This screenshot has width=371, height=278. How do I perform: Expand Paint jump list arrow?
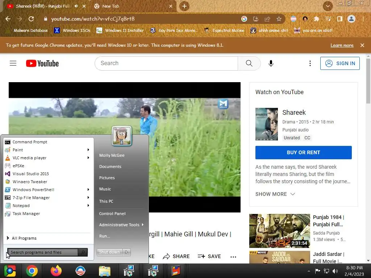click(x=88, y=150)
